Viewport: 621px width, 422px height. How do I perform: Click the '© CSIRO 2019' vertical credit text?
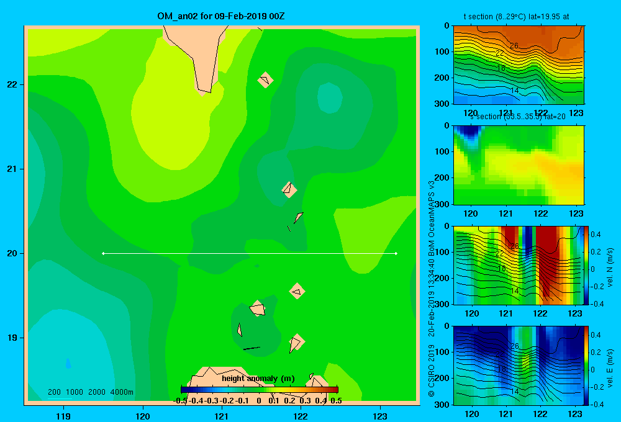click(432, 370)
